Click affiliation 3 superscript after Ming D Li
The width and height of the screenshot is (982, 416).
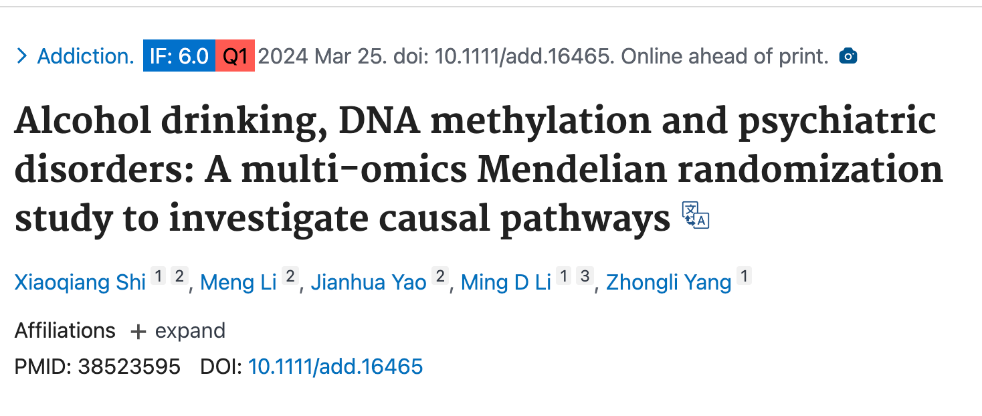(x=584, y=276)
